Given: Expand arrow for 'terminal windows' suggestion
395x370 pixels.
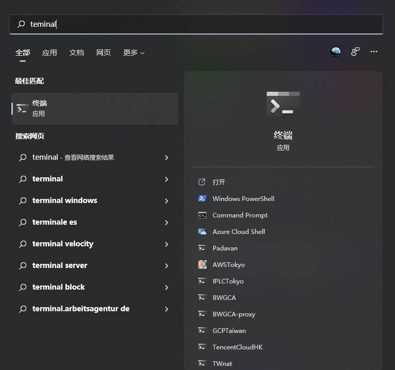Looking at the screenshot, I should (166, 201).
